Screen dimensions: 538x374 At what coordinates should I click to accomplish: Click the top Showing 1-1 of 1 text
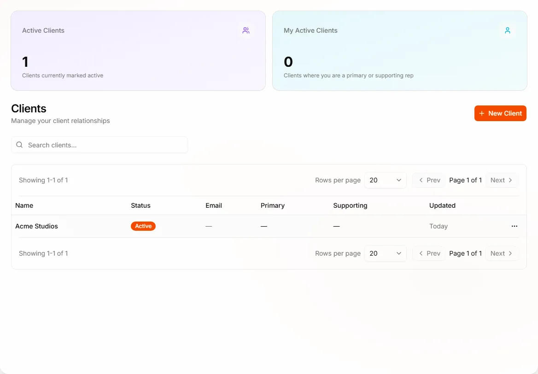tap(43, 180)
